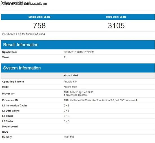Select the ARM implementer 65 architecture value
This screenshot has width=155, height=143.
click(x=100, y=100)
